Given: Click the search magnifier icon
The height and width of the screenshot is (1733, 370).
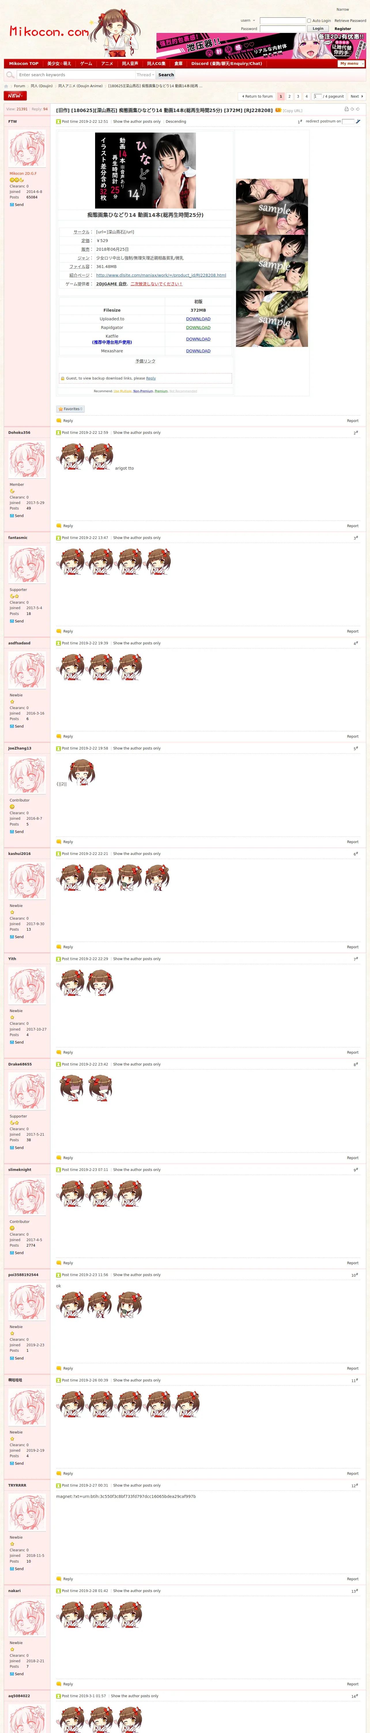Looking at the screenshot, I should 10,75.
